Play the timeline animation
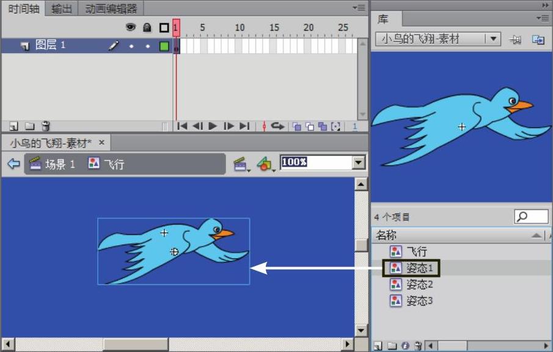The height and width of the screenshot is (352, 553). (213, 126)
